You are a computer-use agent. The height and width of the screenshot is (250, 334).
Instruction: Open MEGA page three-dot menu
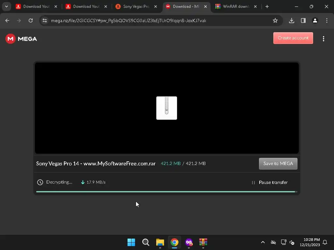pos(323,39)
